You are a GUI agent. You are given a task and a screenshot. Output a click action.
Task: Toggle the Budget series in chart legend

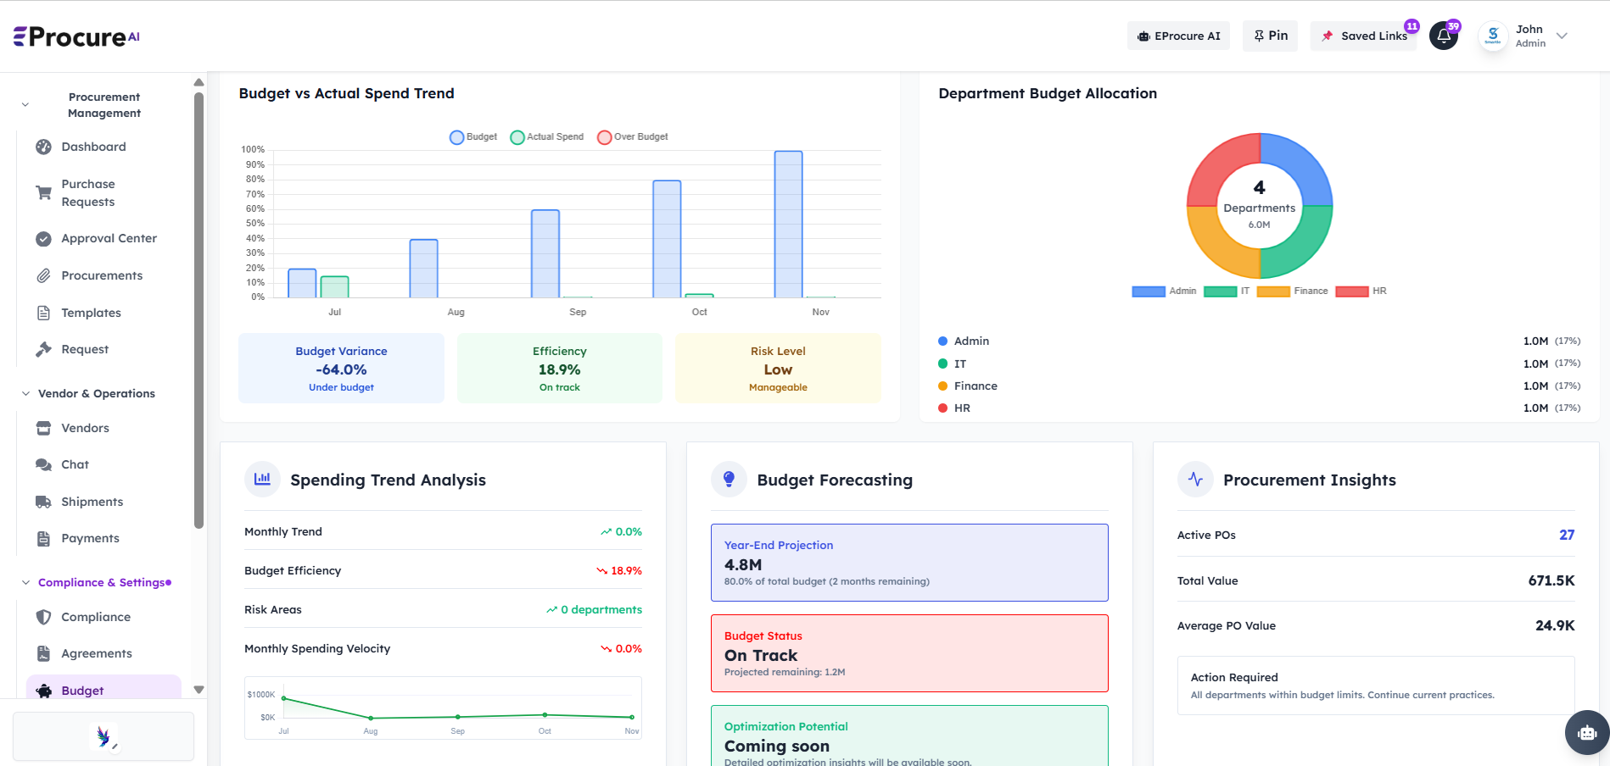[473, 137]
